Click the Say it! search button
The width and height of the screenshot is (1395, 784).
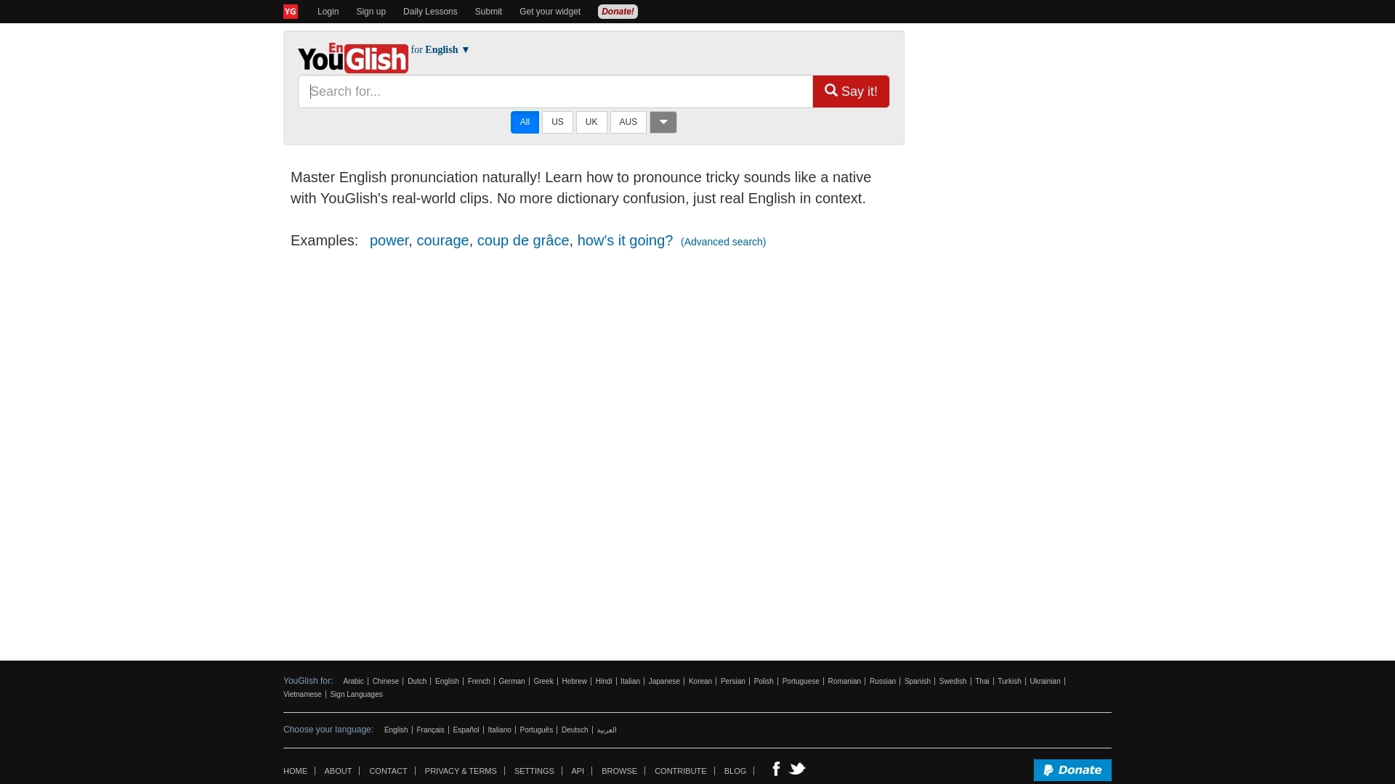(851, 91)
